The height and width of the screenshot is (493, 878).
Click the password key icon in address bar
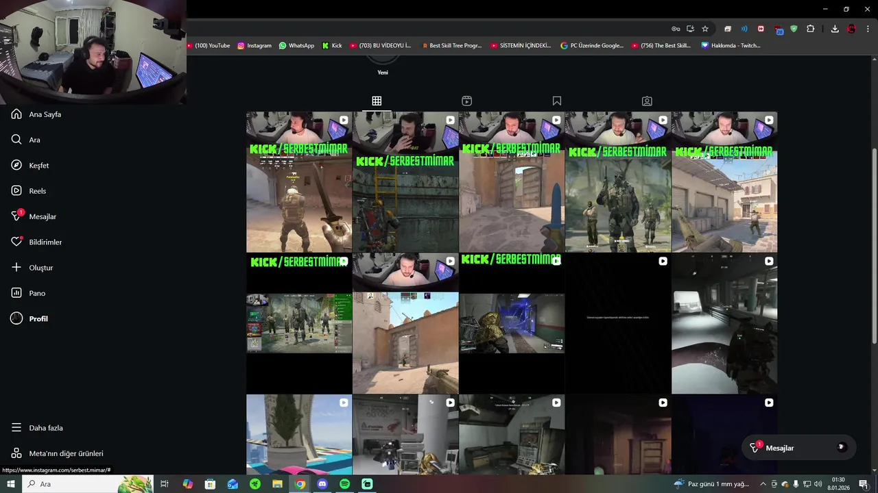point(676,29)
